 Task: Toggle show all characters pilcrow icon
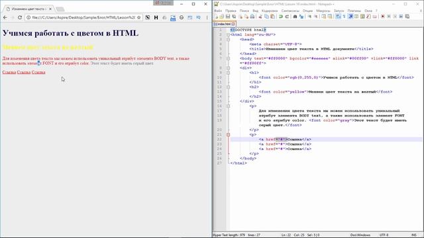[x=344, y=17]
